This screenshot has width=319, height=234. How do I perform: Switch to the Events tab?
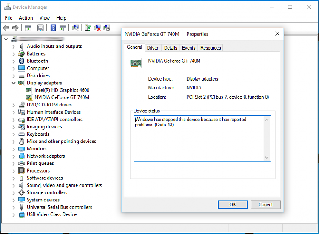pyautogui.click(x=188, y=48)
